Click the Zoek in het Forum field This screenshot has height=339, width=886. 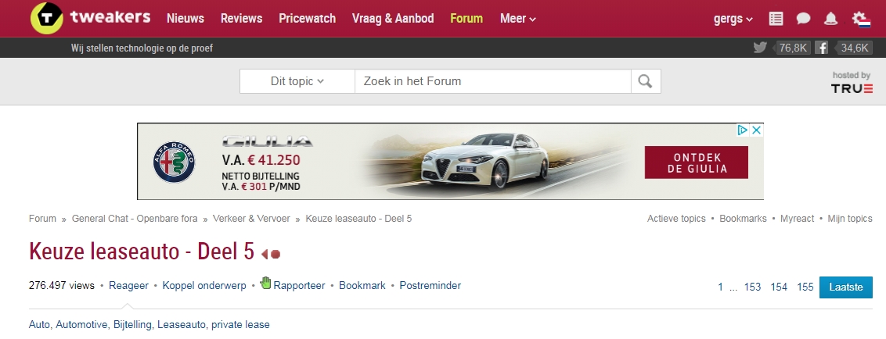[493, 81]
